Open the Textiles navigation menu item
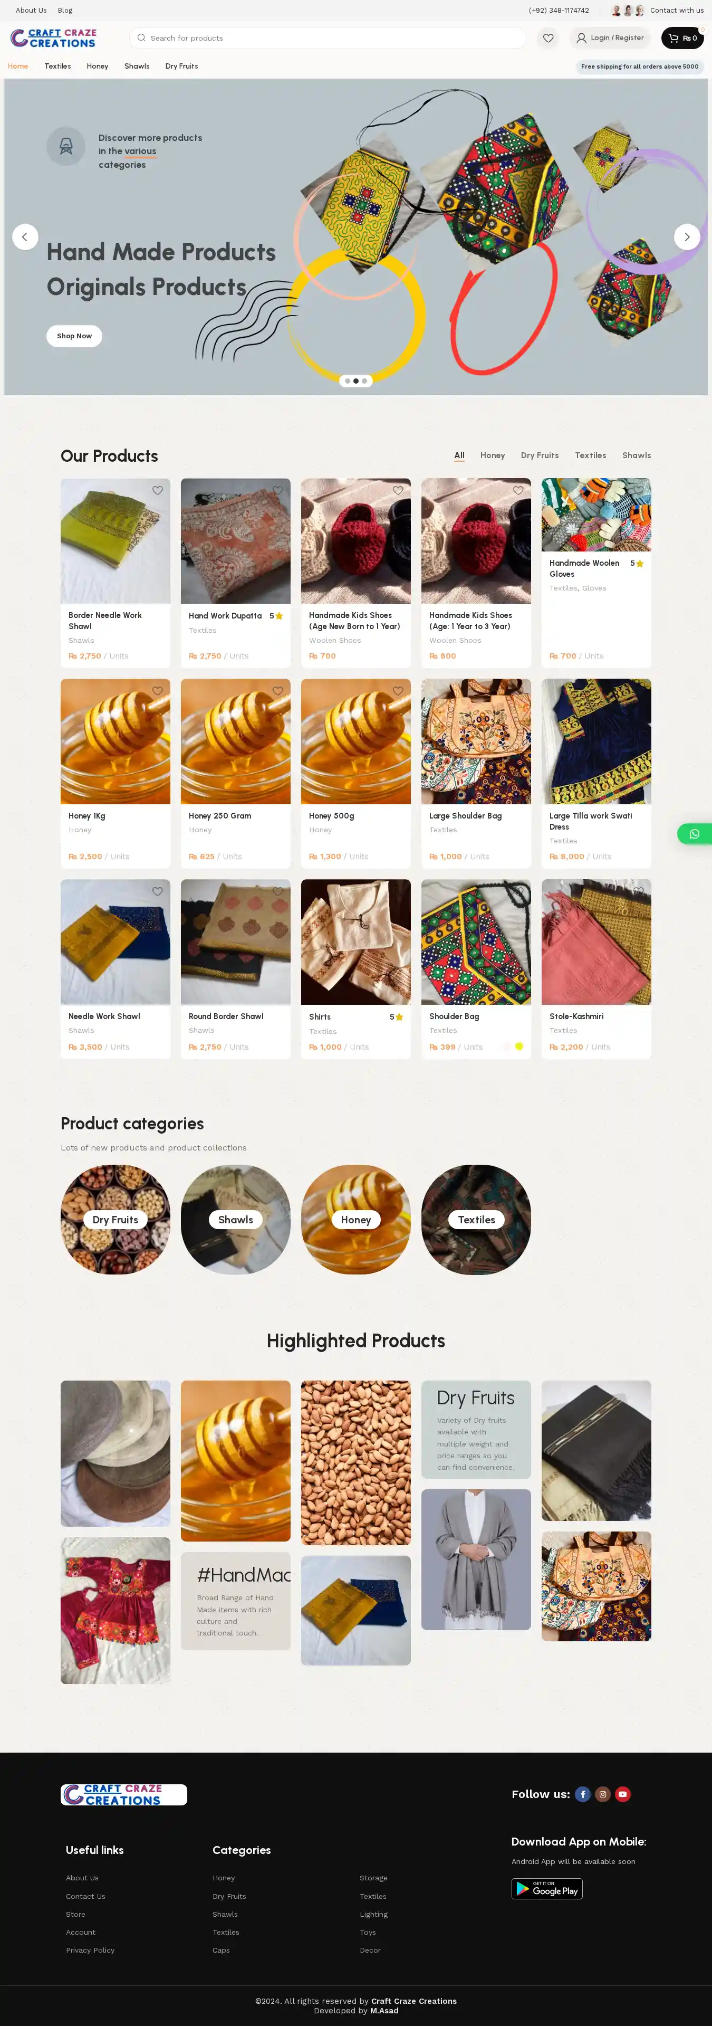The width and height of the screenshot is (712, 2026). click(x=57, y=66)
